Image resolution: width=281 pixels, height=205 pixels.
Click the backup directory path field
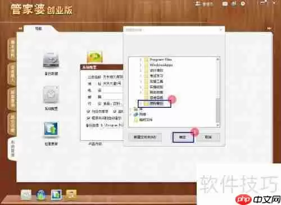tap(112, 125)
